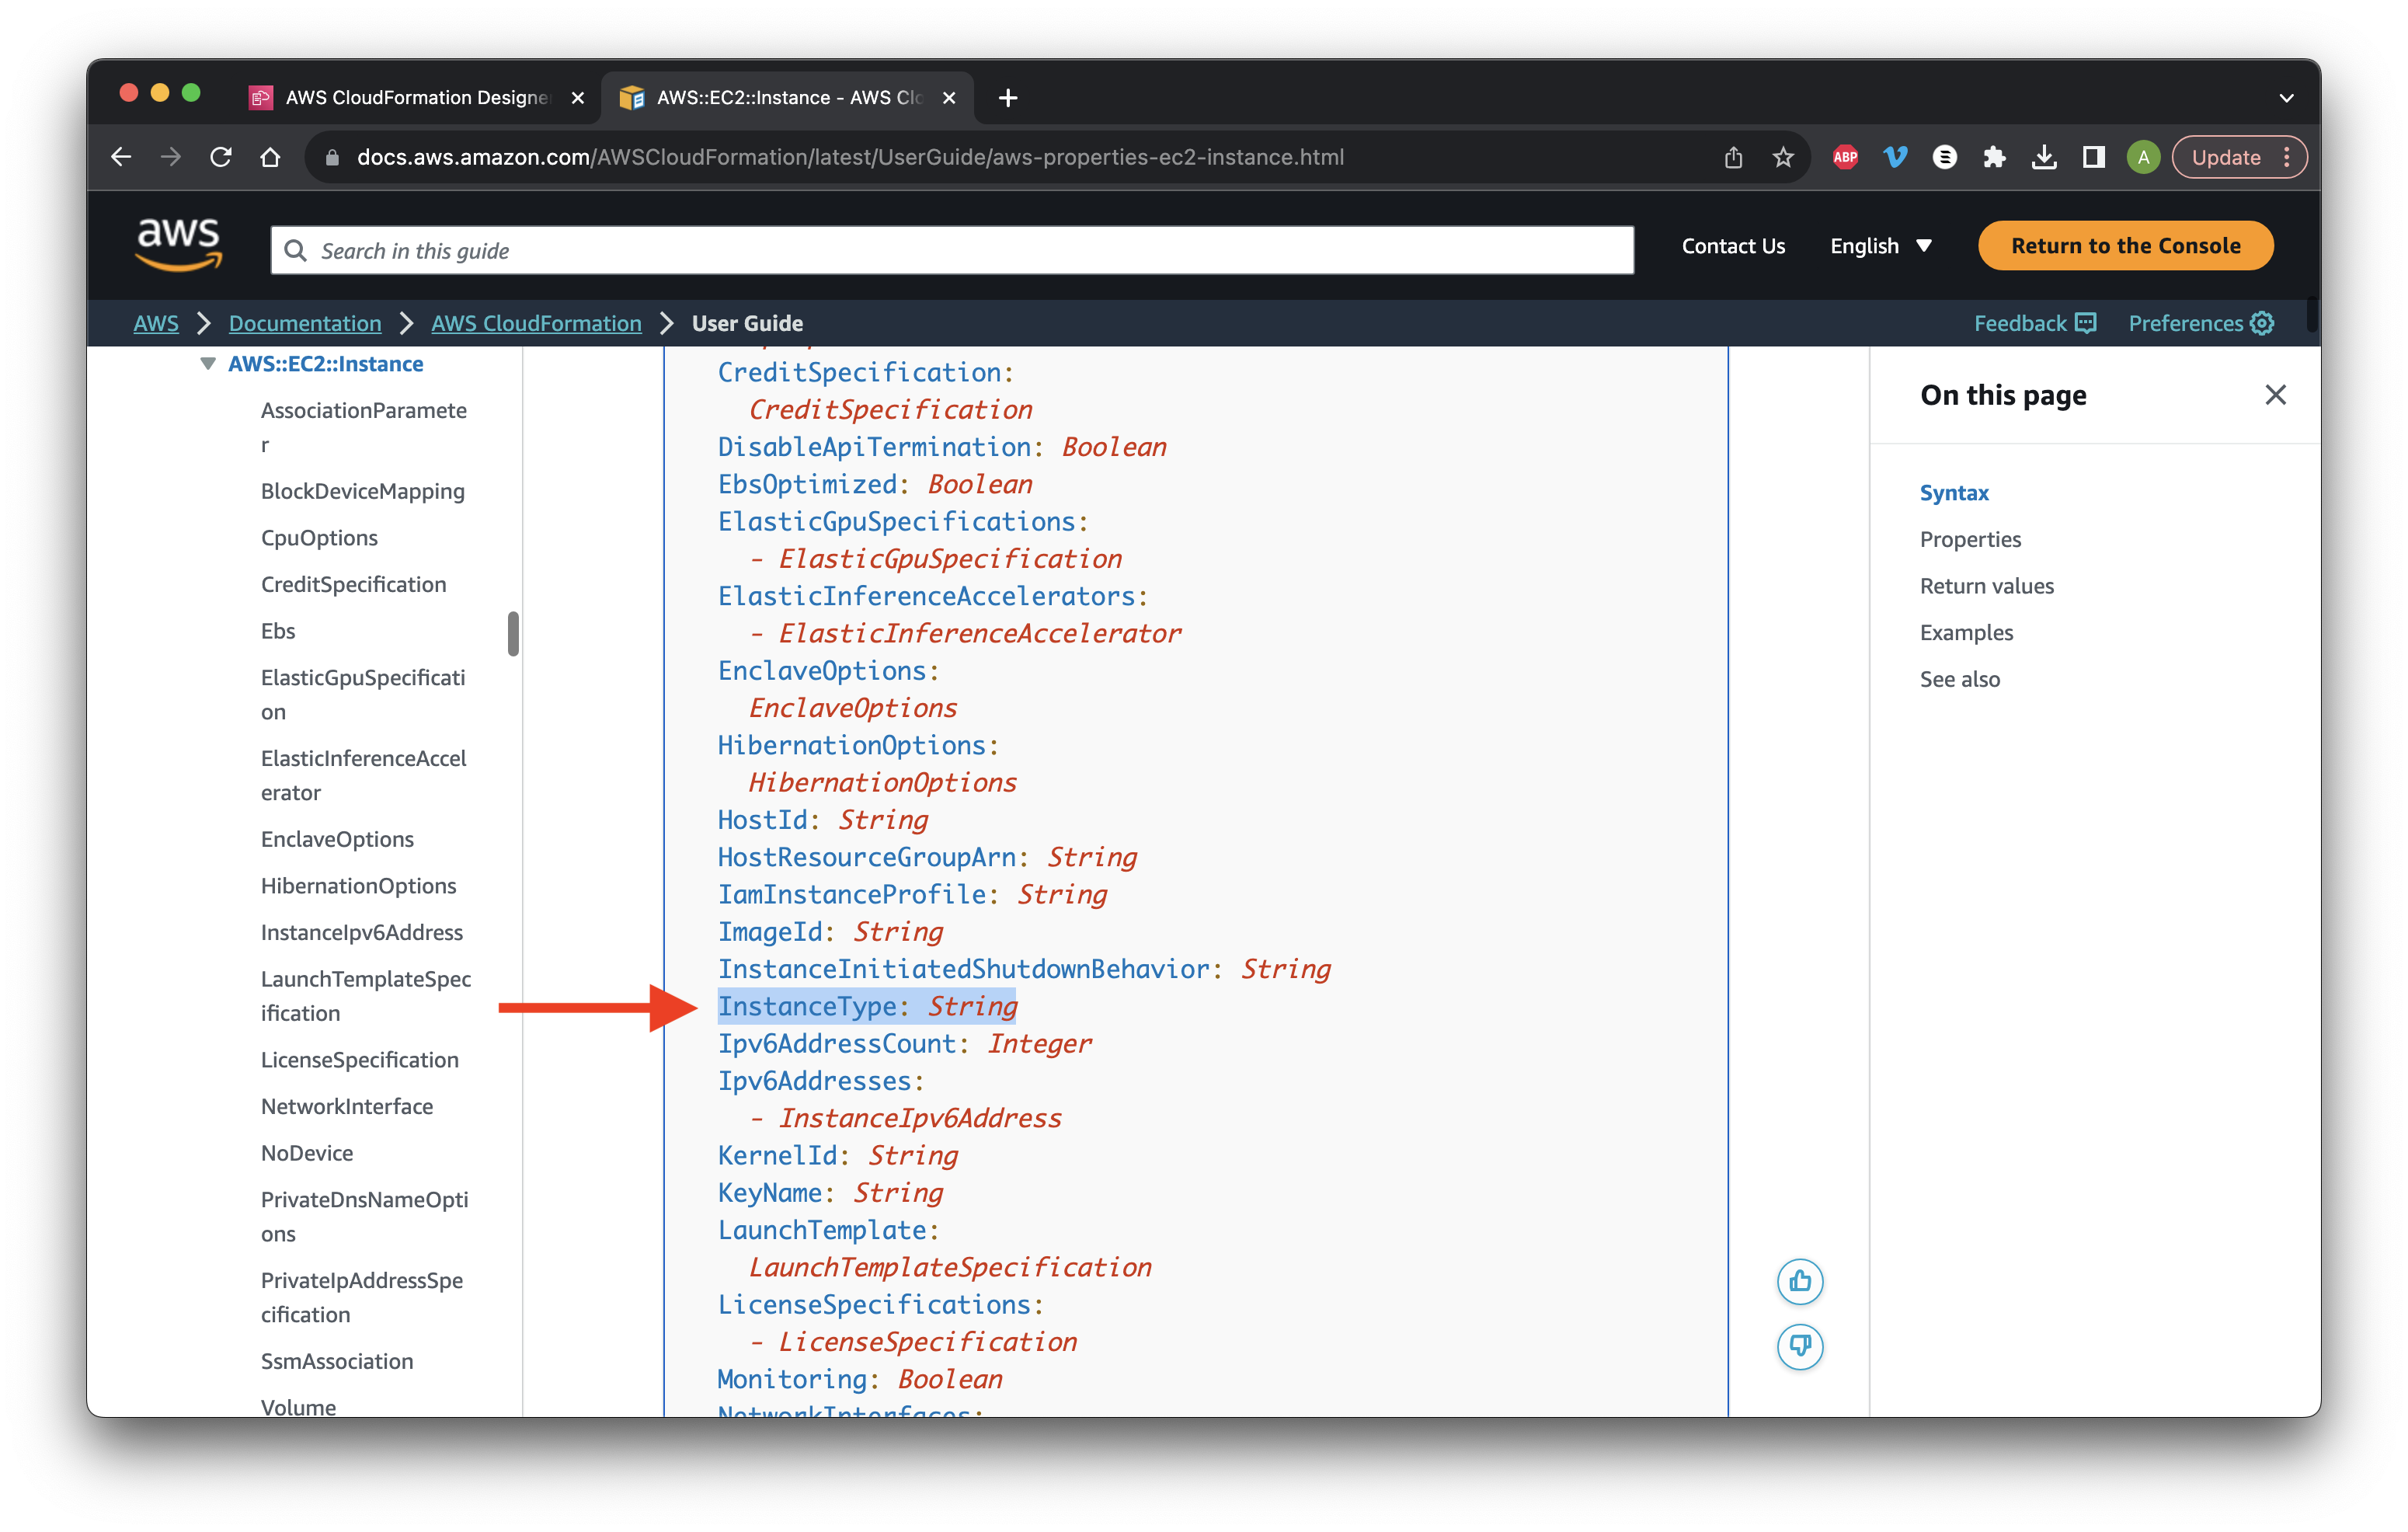The width and height of the screenshot is (2408, 1532).
Task: Open InstanceIpv6Address sidebar entry
Action: (x=361, y=932)
